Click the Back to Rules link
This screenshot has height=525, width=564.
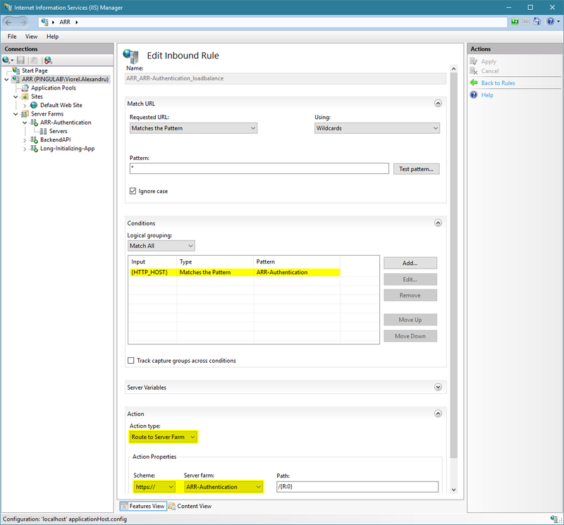click(498, 83)
